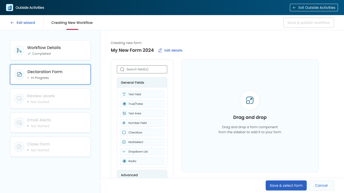
Task: Select the True/False field component
Action: [x=142, y=104]
